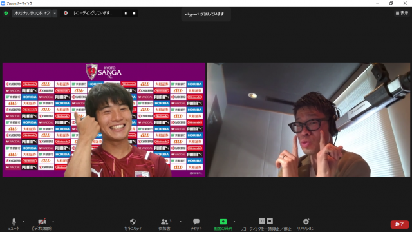Mute the microphone in the toolbar
This screenshot has width=412, height=232.
pos(14,222)
